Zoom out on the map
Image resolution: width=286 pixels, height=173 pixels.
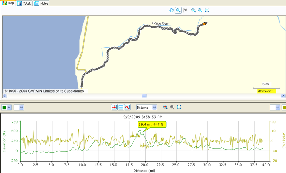tap(200, 10)
